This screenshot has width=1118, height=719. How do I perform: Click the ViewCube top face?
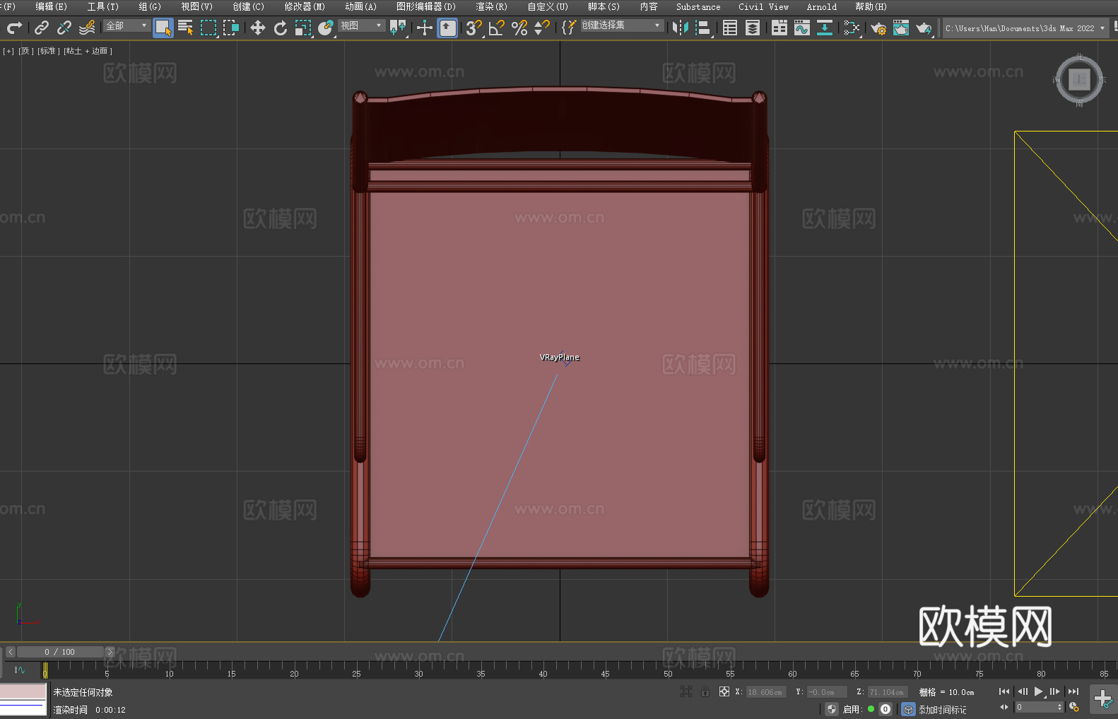tap(1079, 79)
